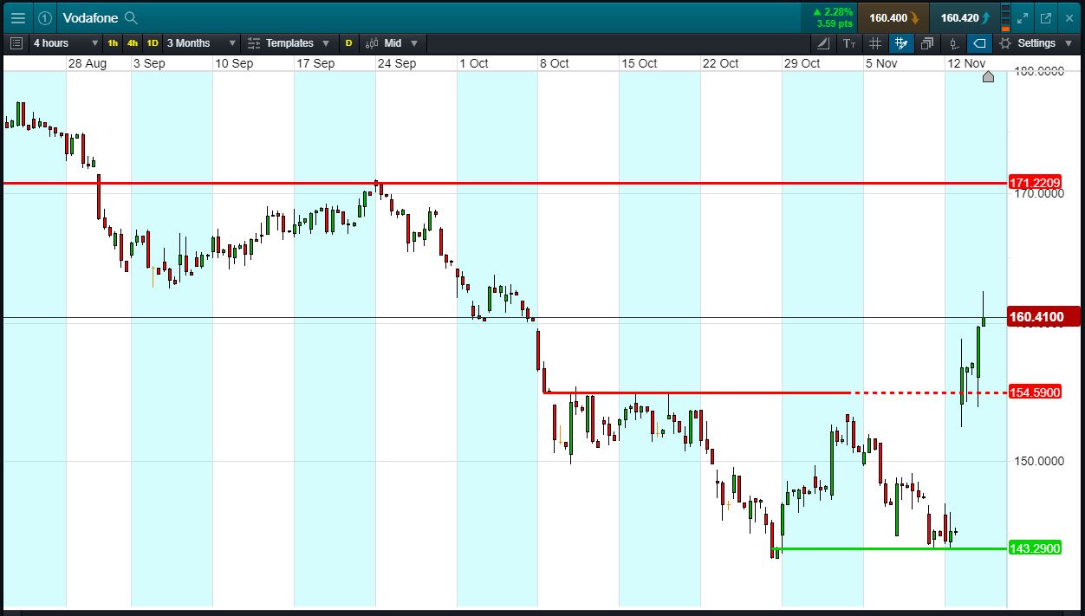Open the 3 Months range dropdown
Image resolution: width=1085 pixels, height=616 pixels.
201,43
